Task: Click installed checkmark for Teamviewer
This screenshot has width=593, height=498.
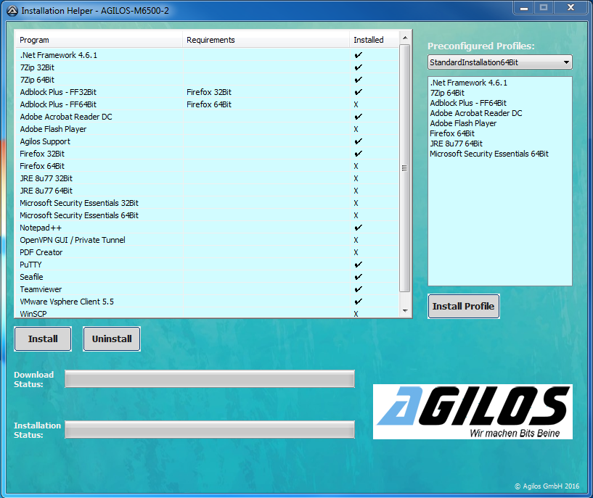Action: pyautogui.click(x=358, y=289)
